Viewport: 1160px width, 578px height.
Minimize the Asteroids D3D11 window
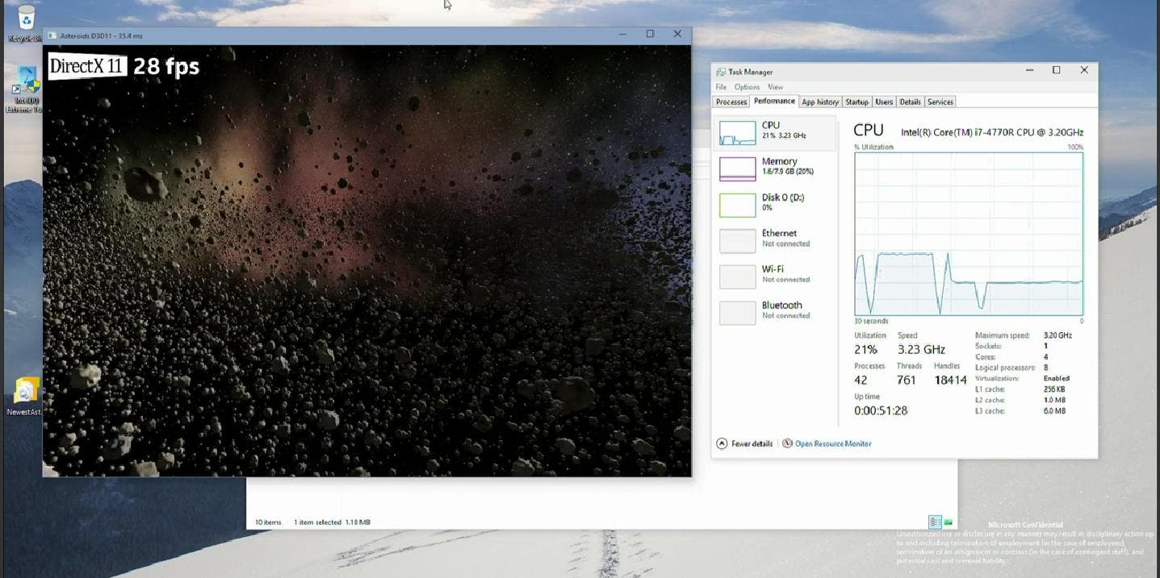pyautogui.click(x=623, y=35)
